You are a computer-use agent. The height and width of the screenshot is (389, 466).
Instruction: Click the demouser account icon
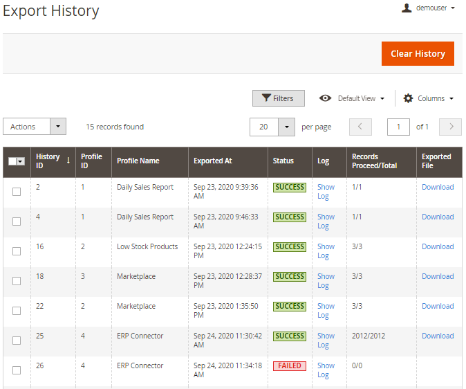tap(407, 8)
